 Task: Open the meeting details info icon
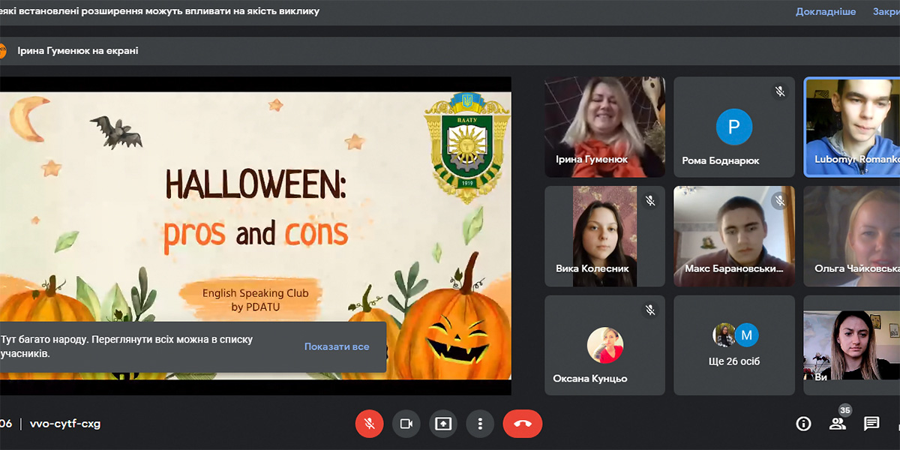point(803,424)
